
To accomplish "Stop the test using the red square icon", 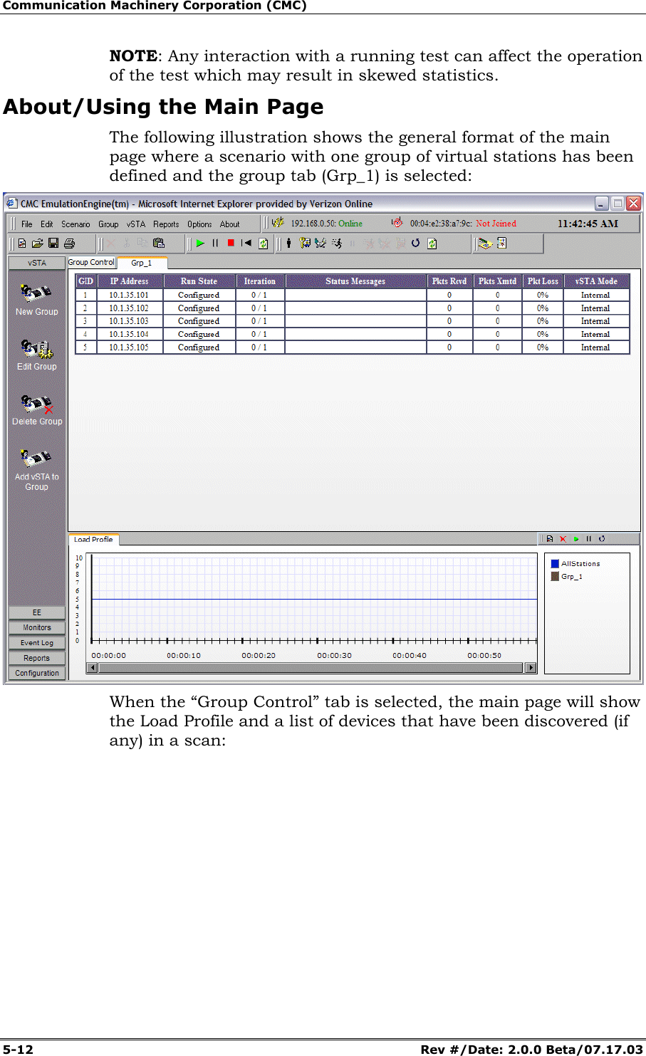I will tap(230, 244).
